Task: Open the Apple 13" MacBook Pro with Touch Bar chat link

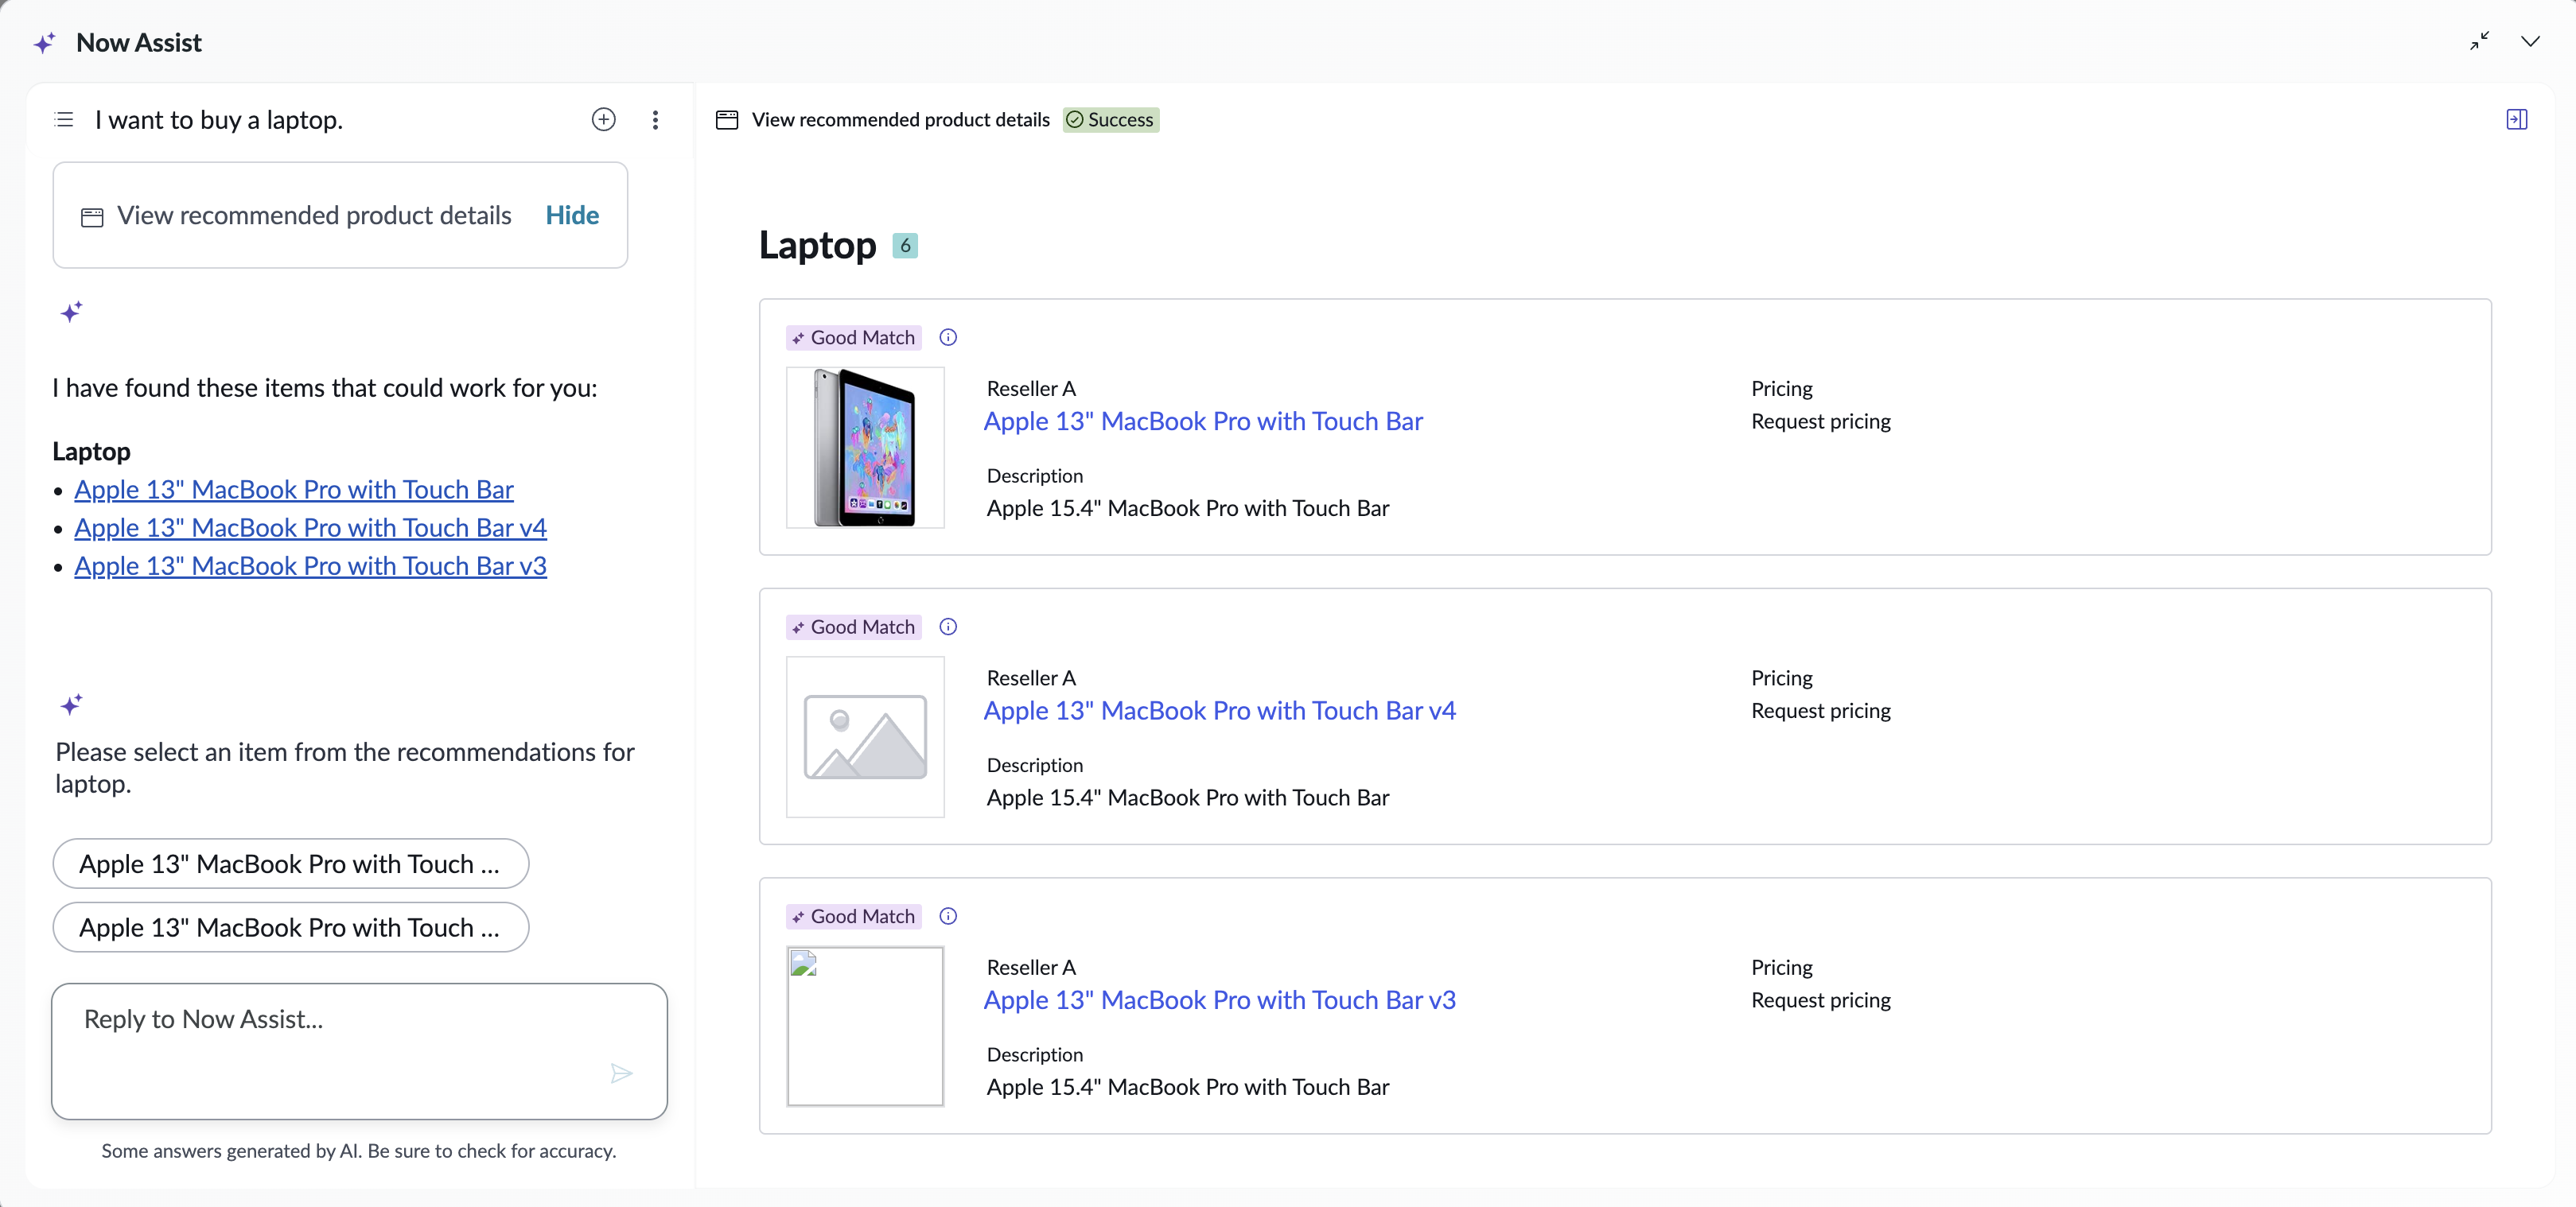Action: click(x=294, y=490)
